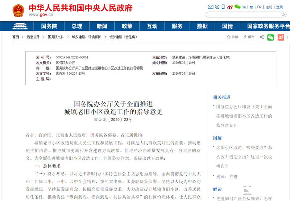Click the 信息公开 breadcrumb link
The image size is (290, 201).
pos(33,37)
